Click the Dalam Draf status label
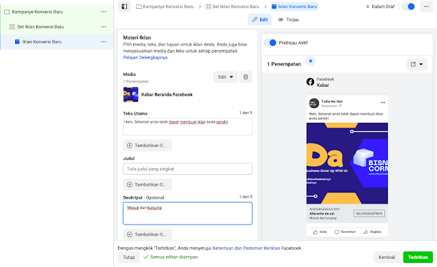The width and height of the screenshot is (437, 267). click(383, 6)
